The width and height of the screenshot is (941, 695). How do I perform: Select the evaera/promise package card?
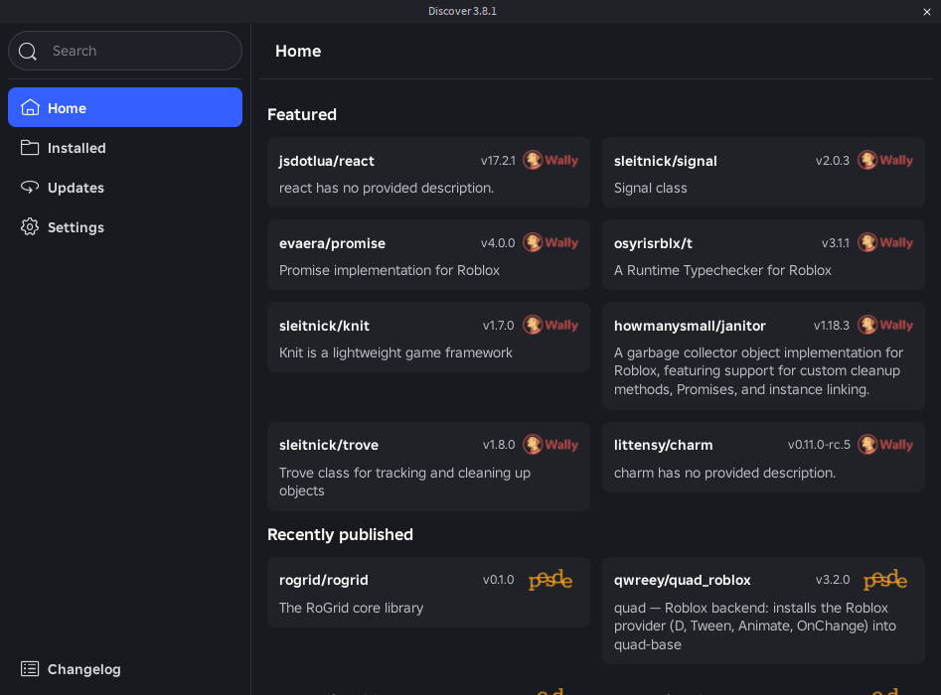[x=428, y=255]
